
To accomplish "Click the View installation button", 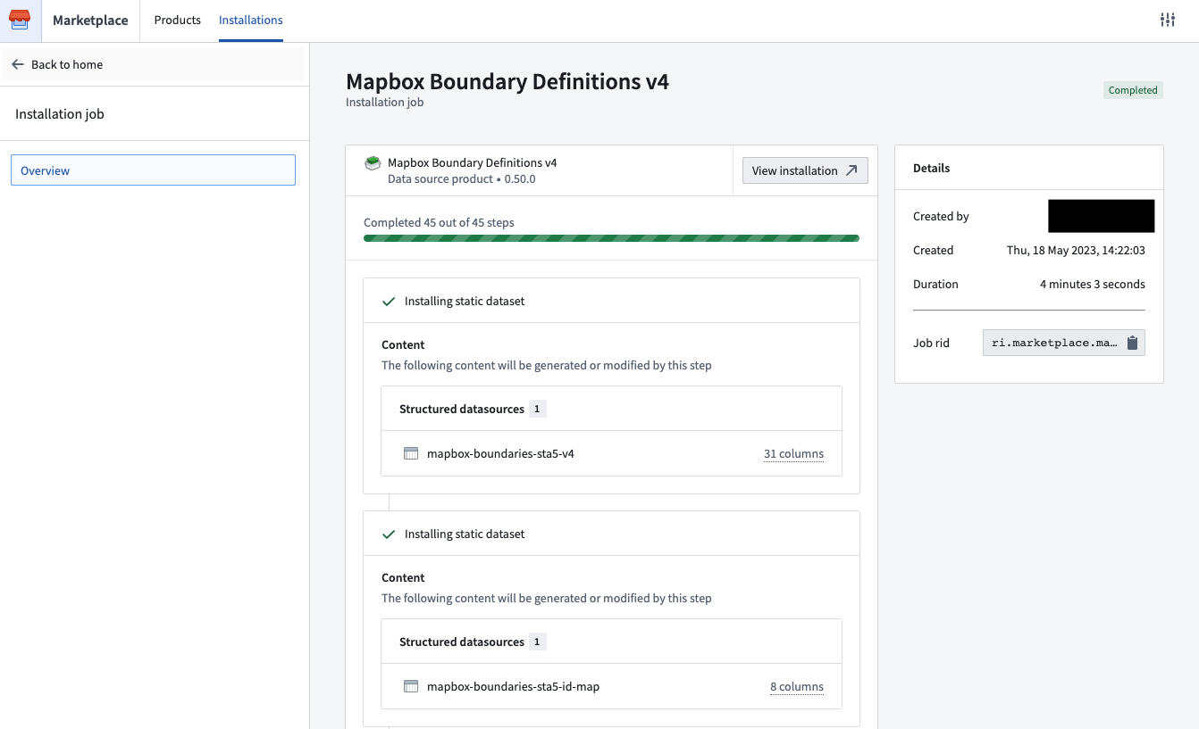I will [805, 170].
